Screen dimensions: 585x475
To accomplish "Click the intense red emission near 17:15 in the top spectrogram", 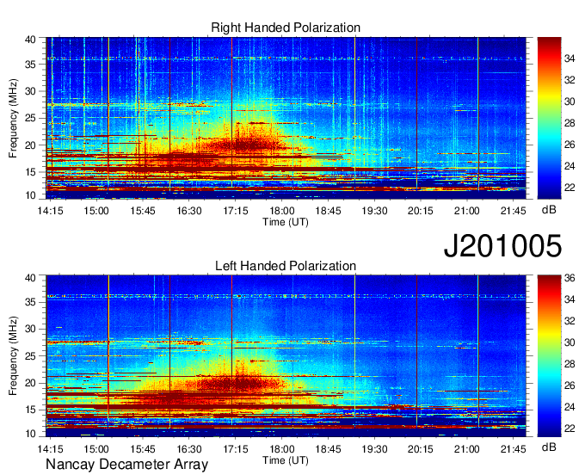I will pos(246,145).
